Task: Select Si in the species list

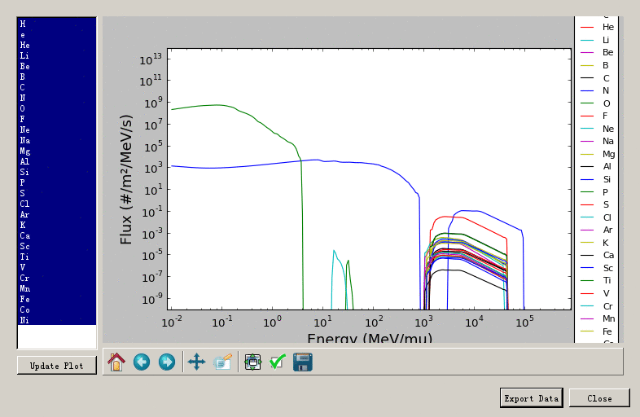Action: tap(57, 173)
